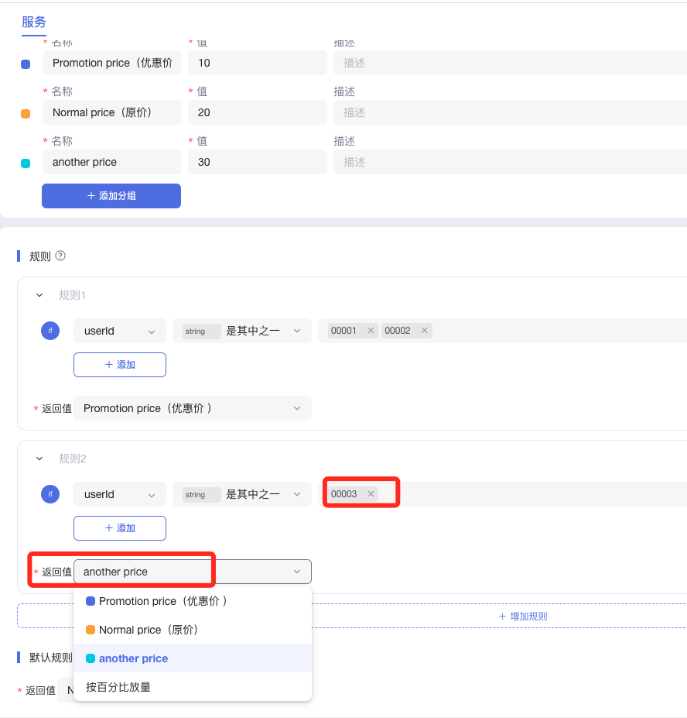Screen dimensions: 687x718
Task: Click the value field containing 30
Action: click(x=257, y=162)
